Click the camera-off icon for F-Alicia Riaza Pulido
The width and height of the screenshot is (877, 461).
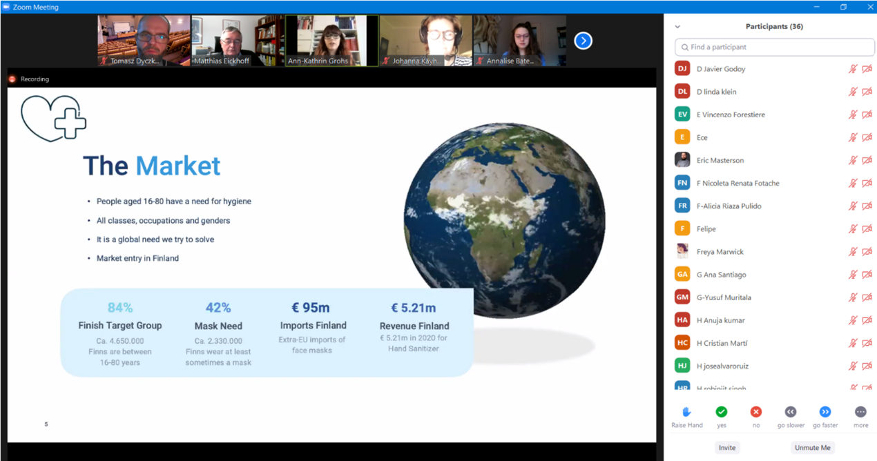(x=867, y=206)
